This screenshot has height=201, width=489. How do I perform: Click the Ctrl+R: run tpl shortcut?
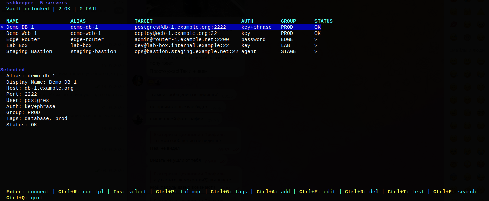pos(81,192)
